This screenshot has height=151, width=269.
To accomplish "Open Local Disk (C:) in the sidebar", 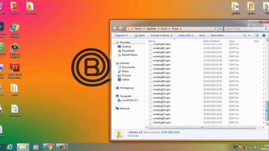I will pos(130,100).
